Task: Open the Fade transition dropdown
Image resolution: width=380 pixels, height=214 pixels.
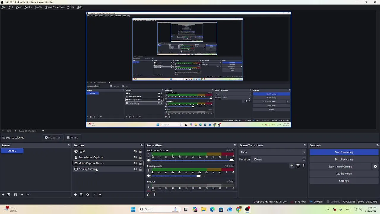Action: 273,152
